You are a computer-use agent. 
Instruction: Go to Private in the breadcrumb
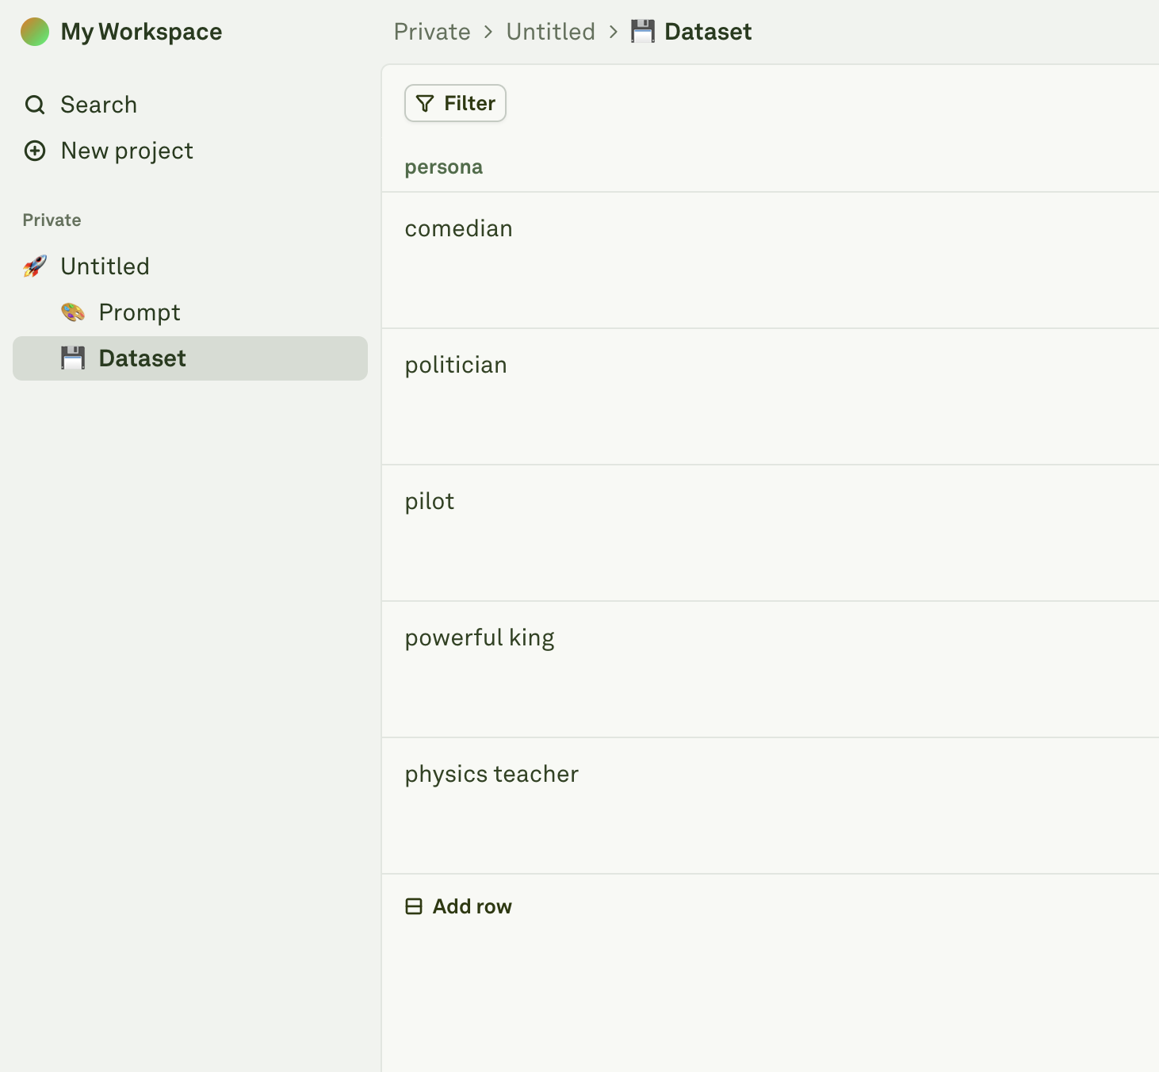click(432, 32)
